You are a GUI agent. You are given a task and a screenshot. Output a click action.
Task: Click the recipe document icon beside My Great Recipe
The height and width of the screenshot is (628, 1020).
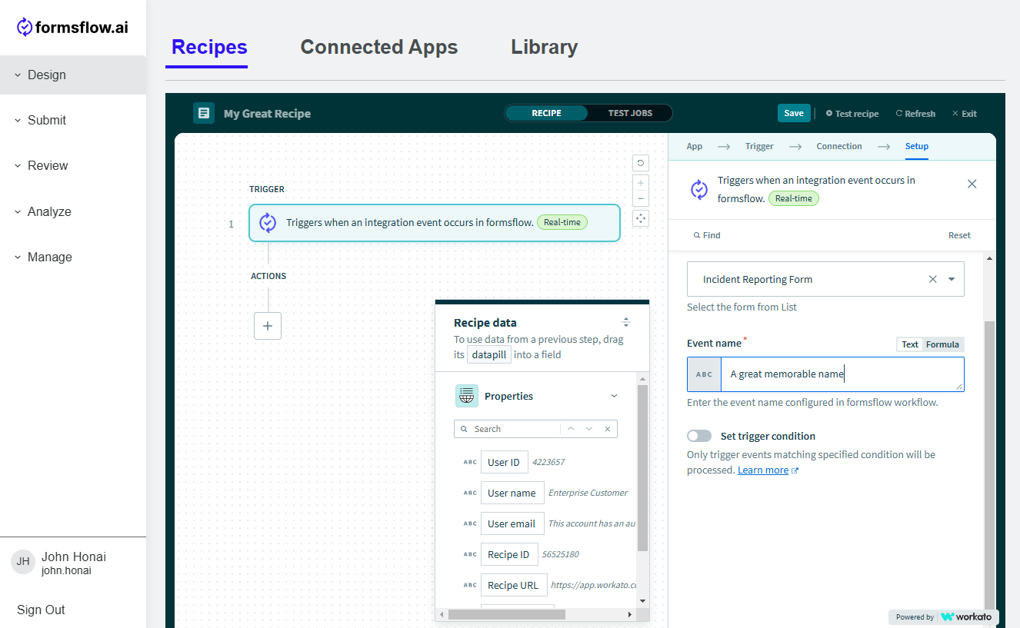204,113
